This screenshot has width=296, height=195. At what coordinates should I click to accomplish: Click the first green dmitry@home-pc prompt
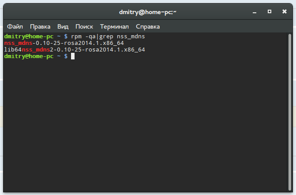click(x=29, y=36)
